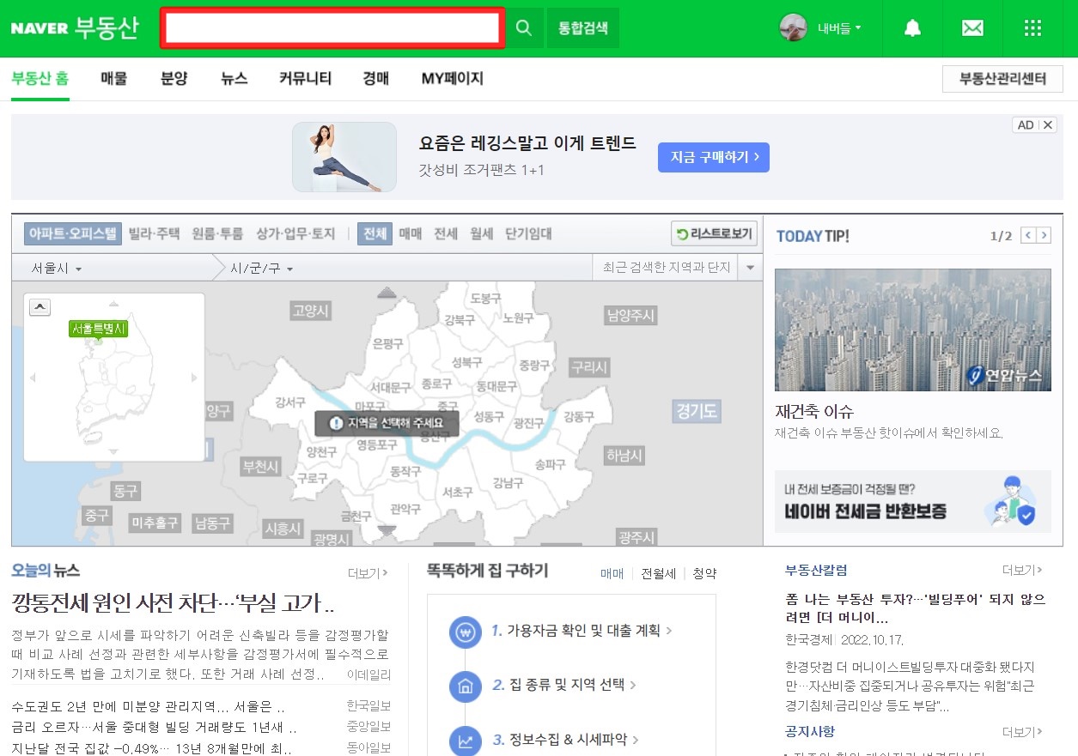Select 아파트·오피스텔 property type
This screenshot has width=1078, height=756.
pos(73,233)
